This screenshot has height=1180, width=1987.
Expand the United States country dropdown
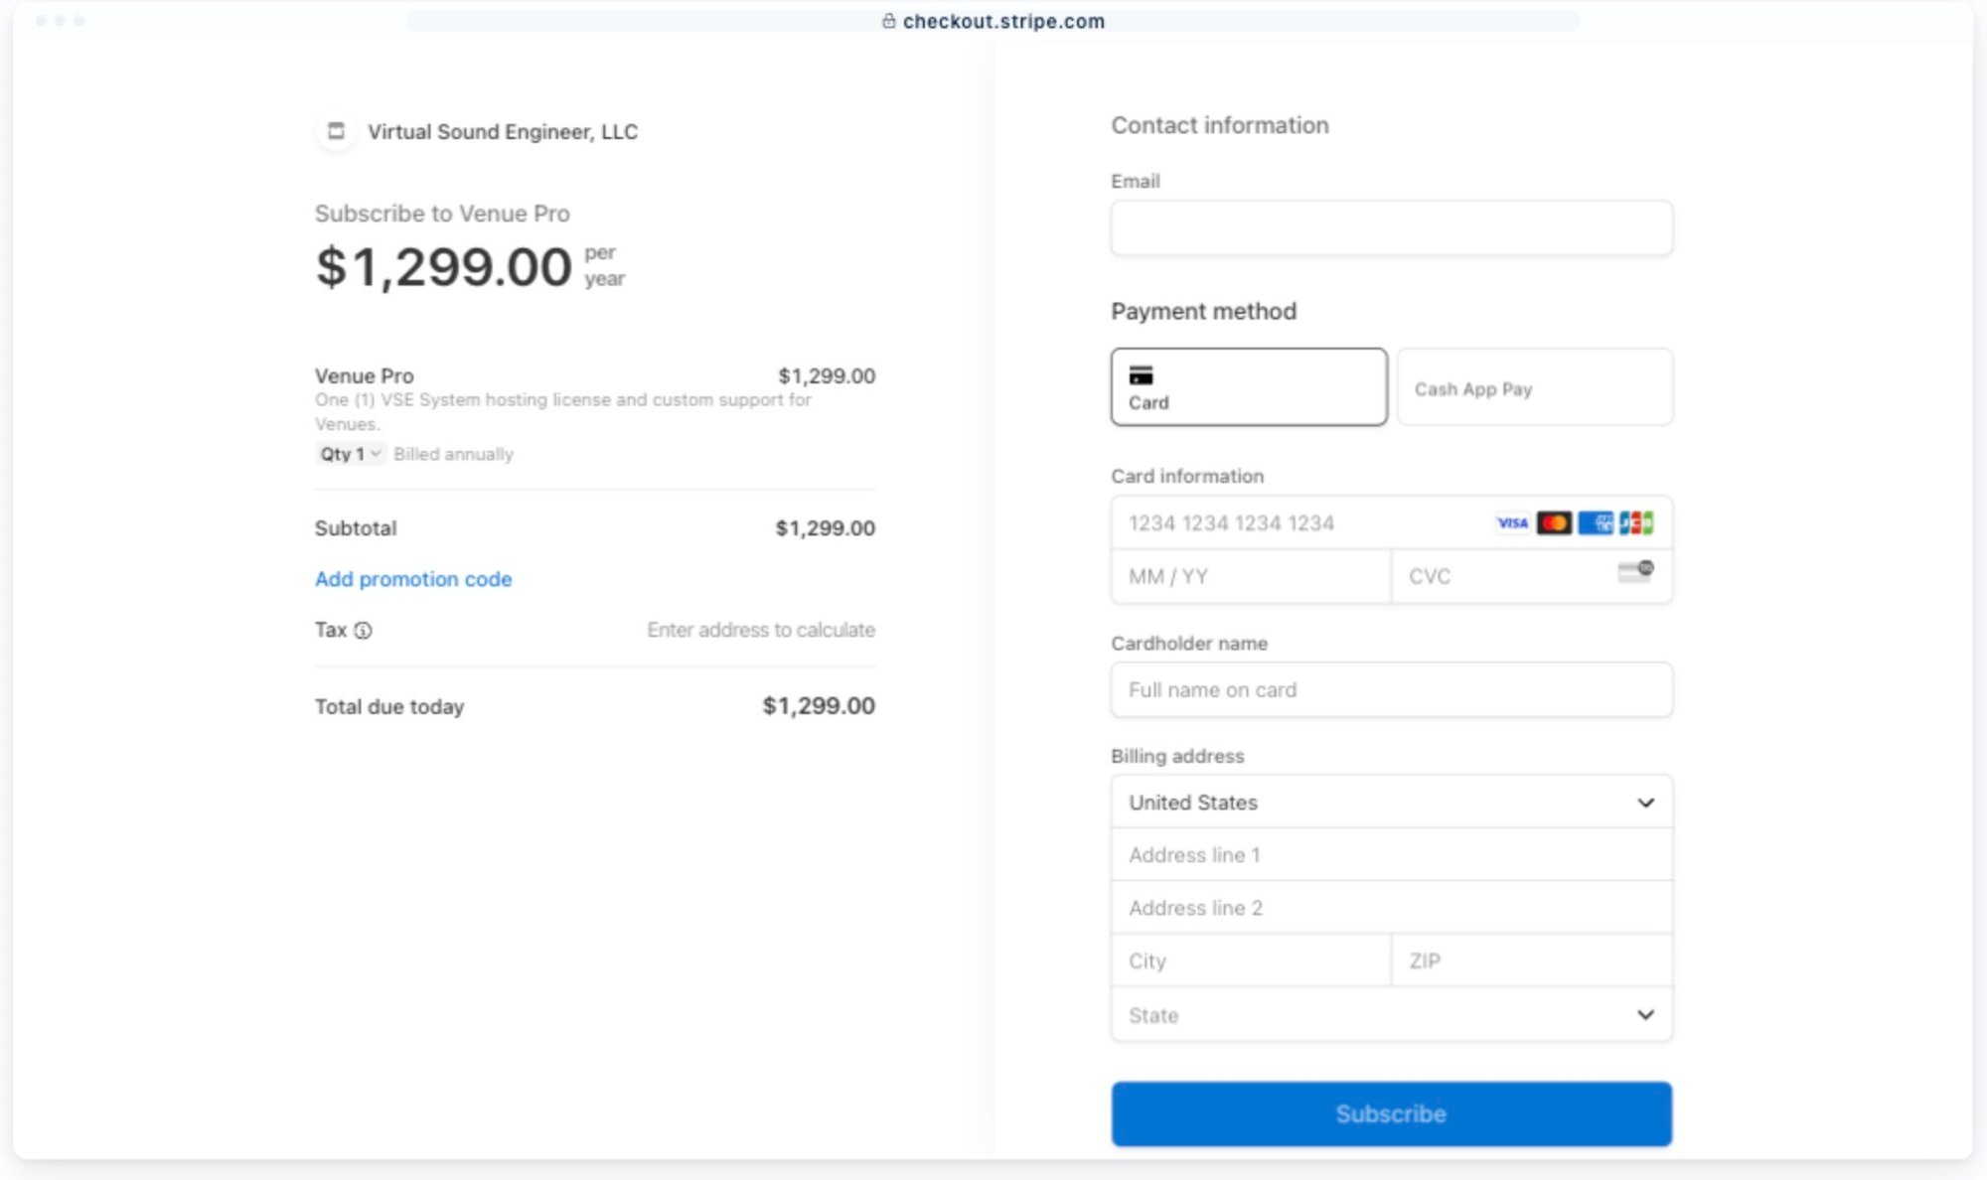pyautogui.click(x=1391, y=803)
